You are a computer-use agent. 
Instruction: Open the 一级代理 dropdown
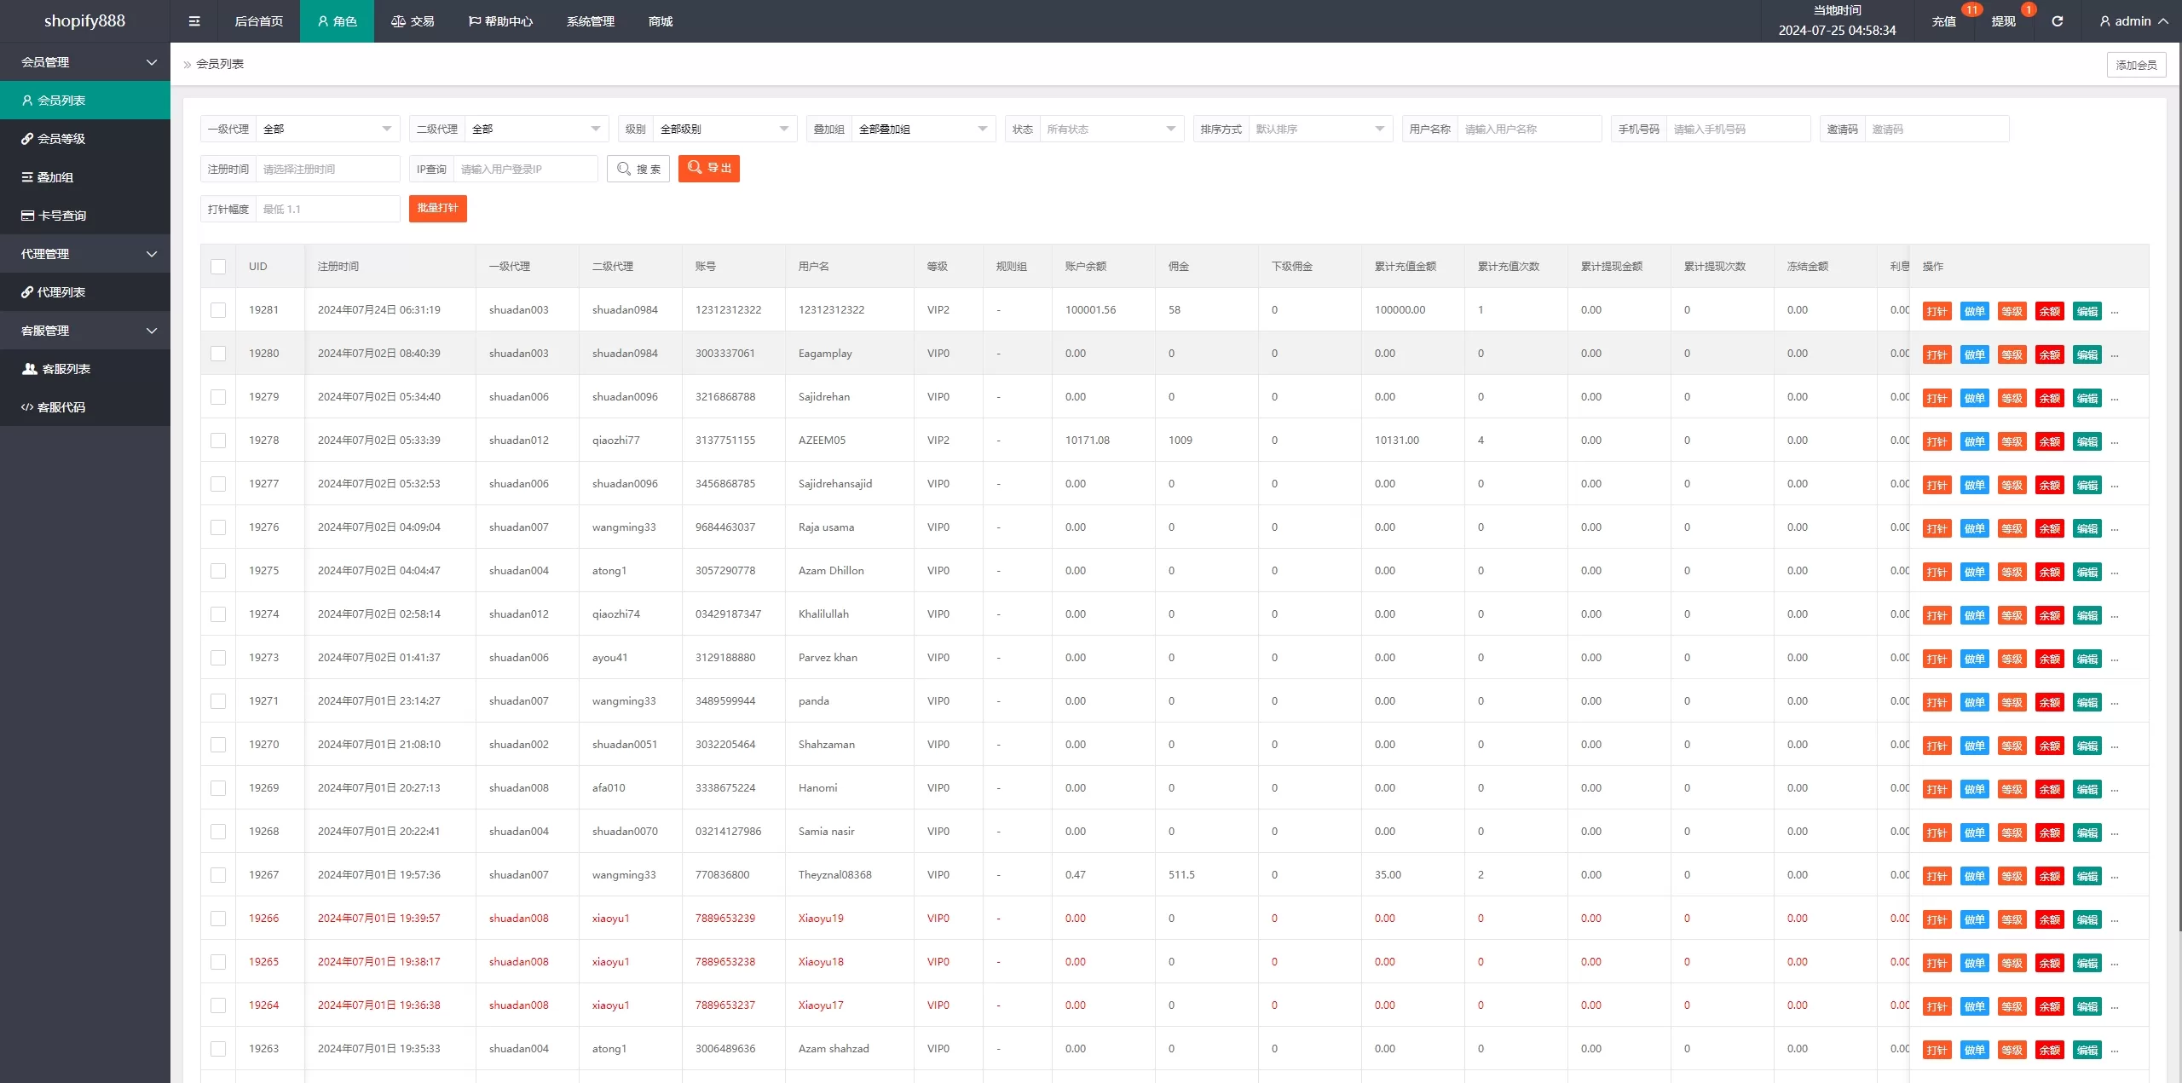327,130
